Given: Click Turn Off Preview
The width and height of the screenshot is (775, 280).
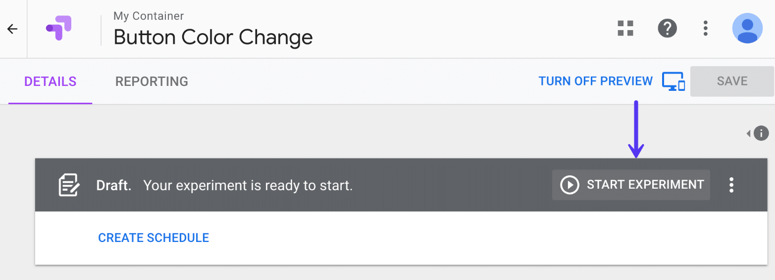Looking at the screenshot, I should coord(595,81).
